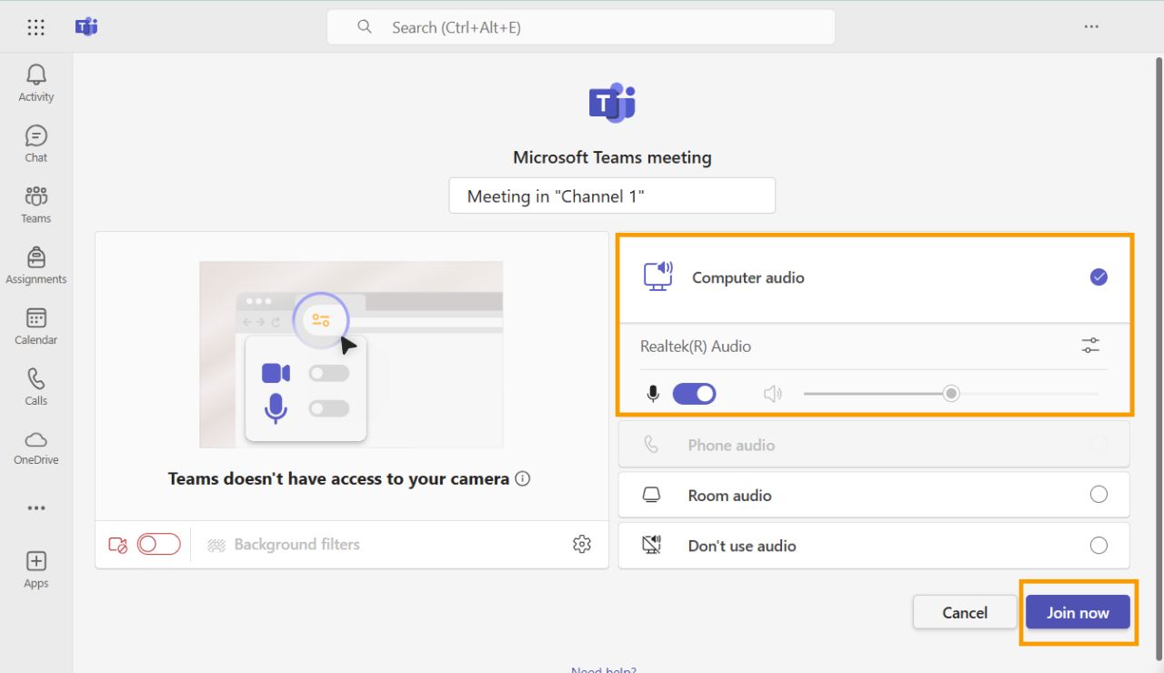Click the Room audio icon
This screenshot has width=1164, height=673.
(x=651, y=495)
